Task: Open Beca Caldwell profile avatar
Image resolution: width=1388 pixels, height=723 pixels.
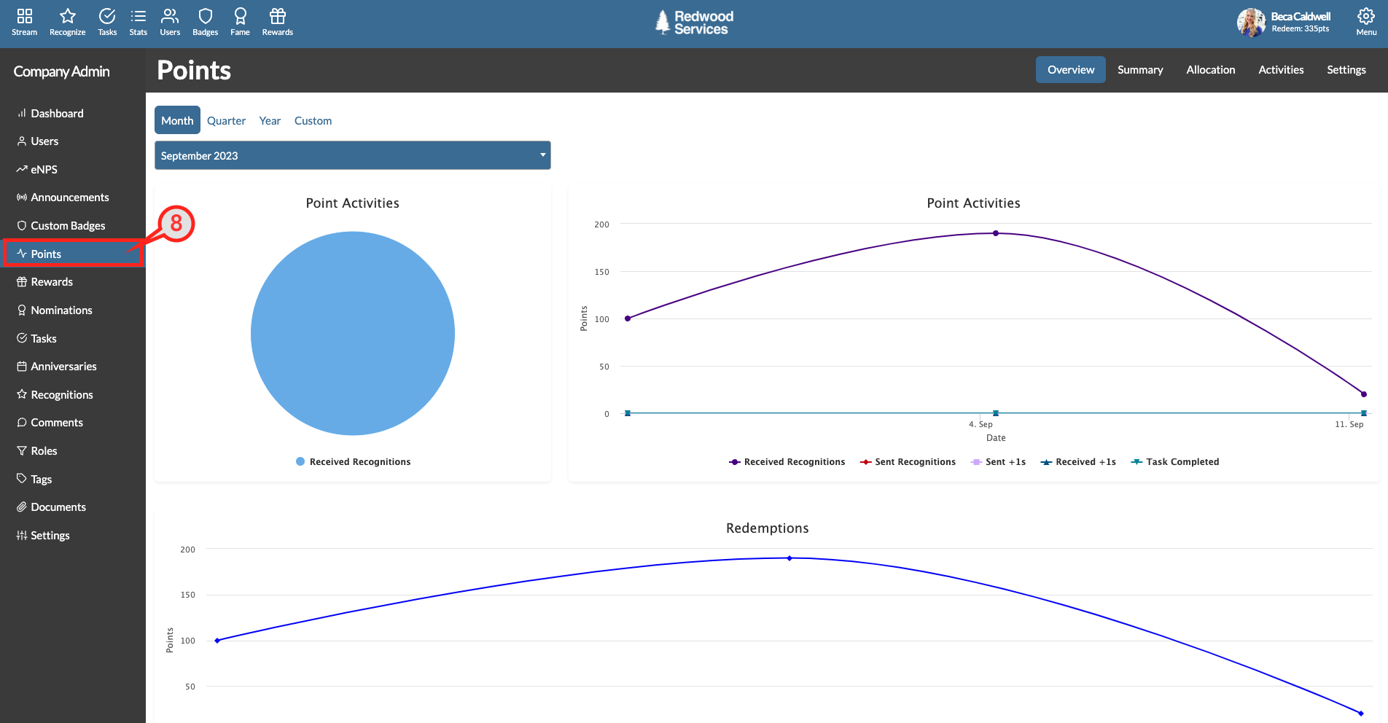Action: 1251,23
